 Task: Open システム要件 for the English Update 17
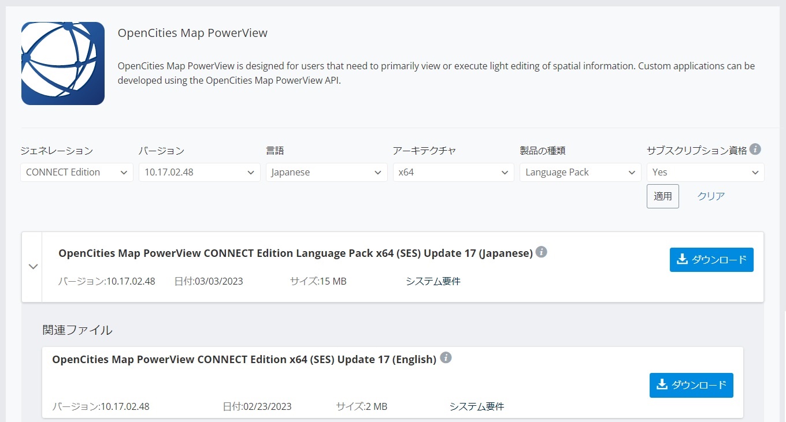tap(477, 406)
